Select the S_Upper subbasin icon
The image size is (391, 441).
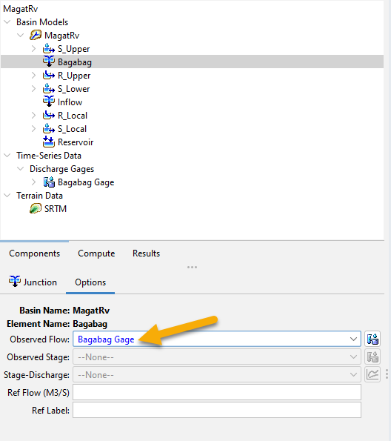[49, 49]
